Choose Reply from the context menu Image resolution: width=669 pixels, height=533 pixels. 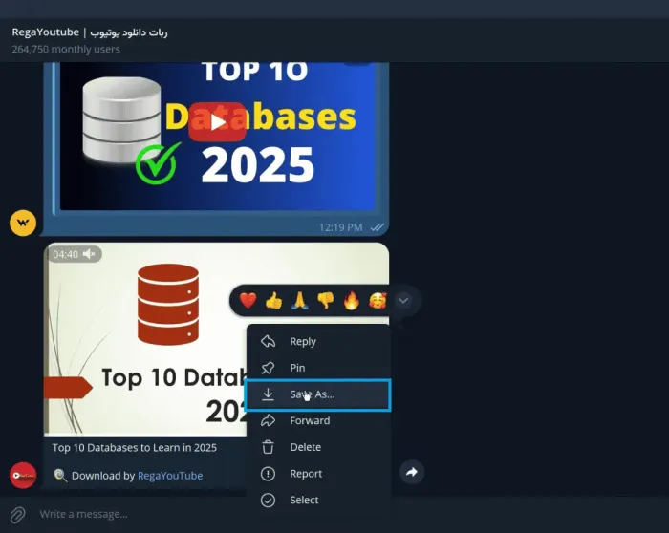(318, 342)
